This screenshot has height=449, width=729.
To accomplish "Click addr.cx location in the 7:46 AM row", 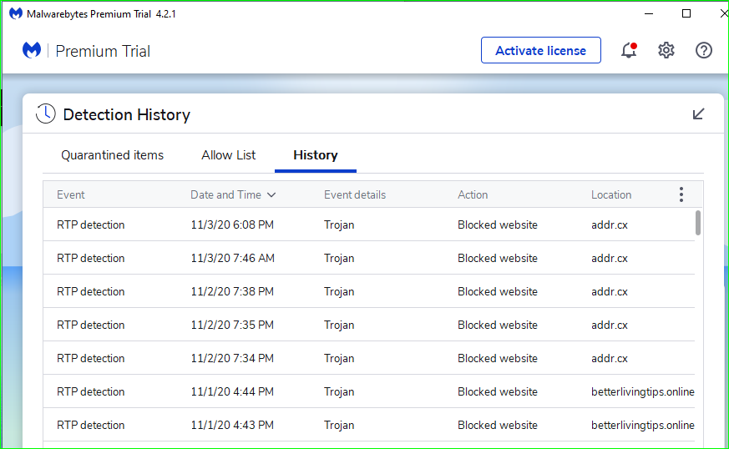I will pos(609,258).
